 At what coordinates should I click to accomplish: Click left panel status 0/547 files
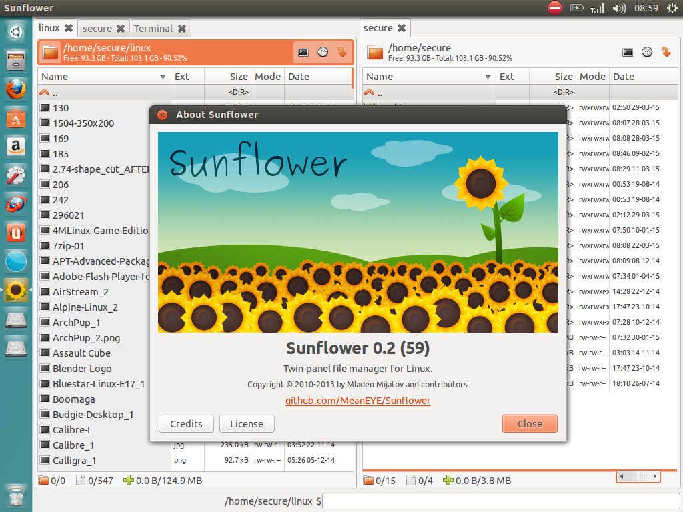coord(95,481)
